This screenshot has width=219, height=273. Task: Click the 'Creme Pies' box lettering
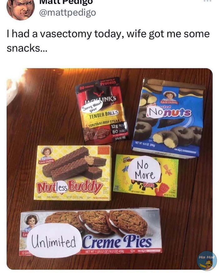pyautogui.click(x=117, y=242)
